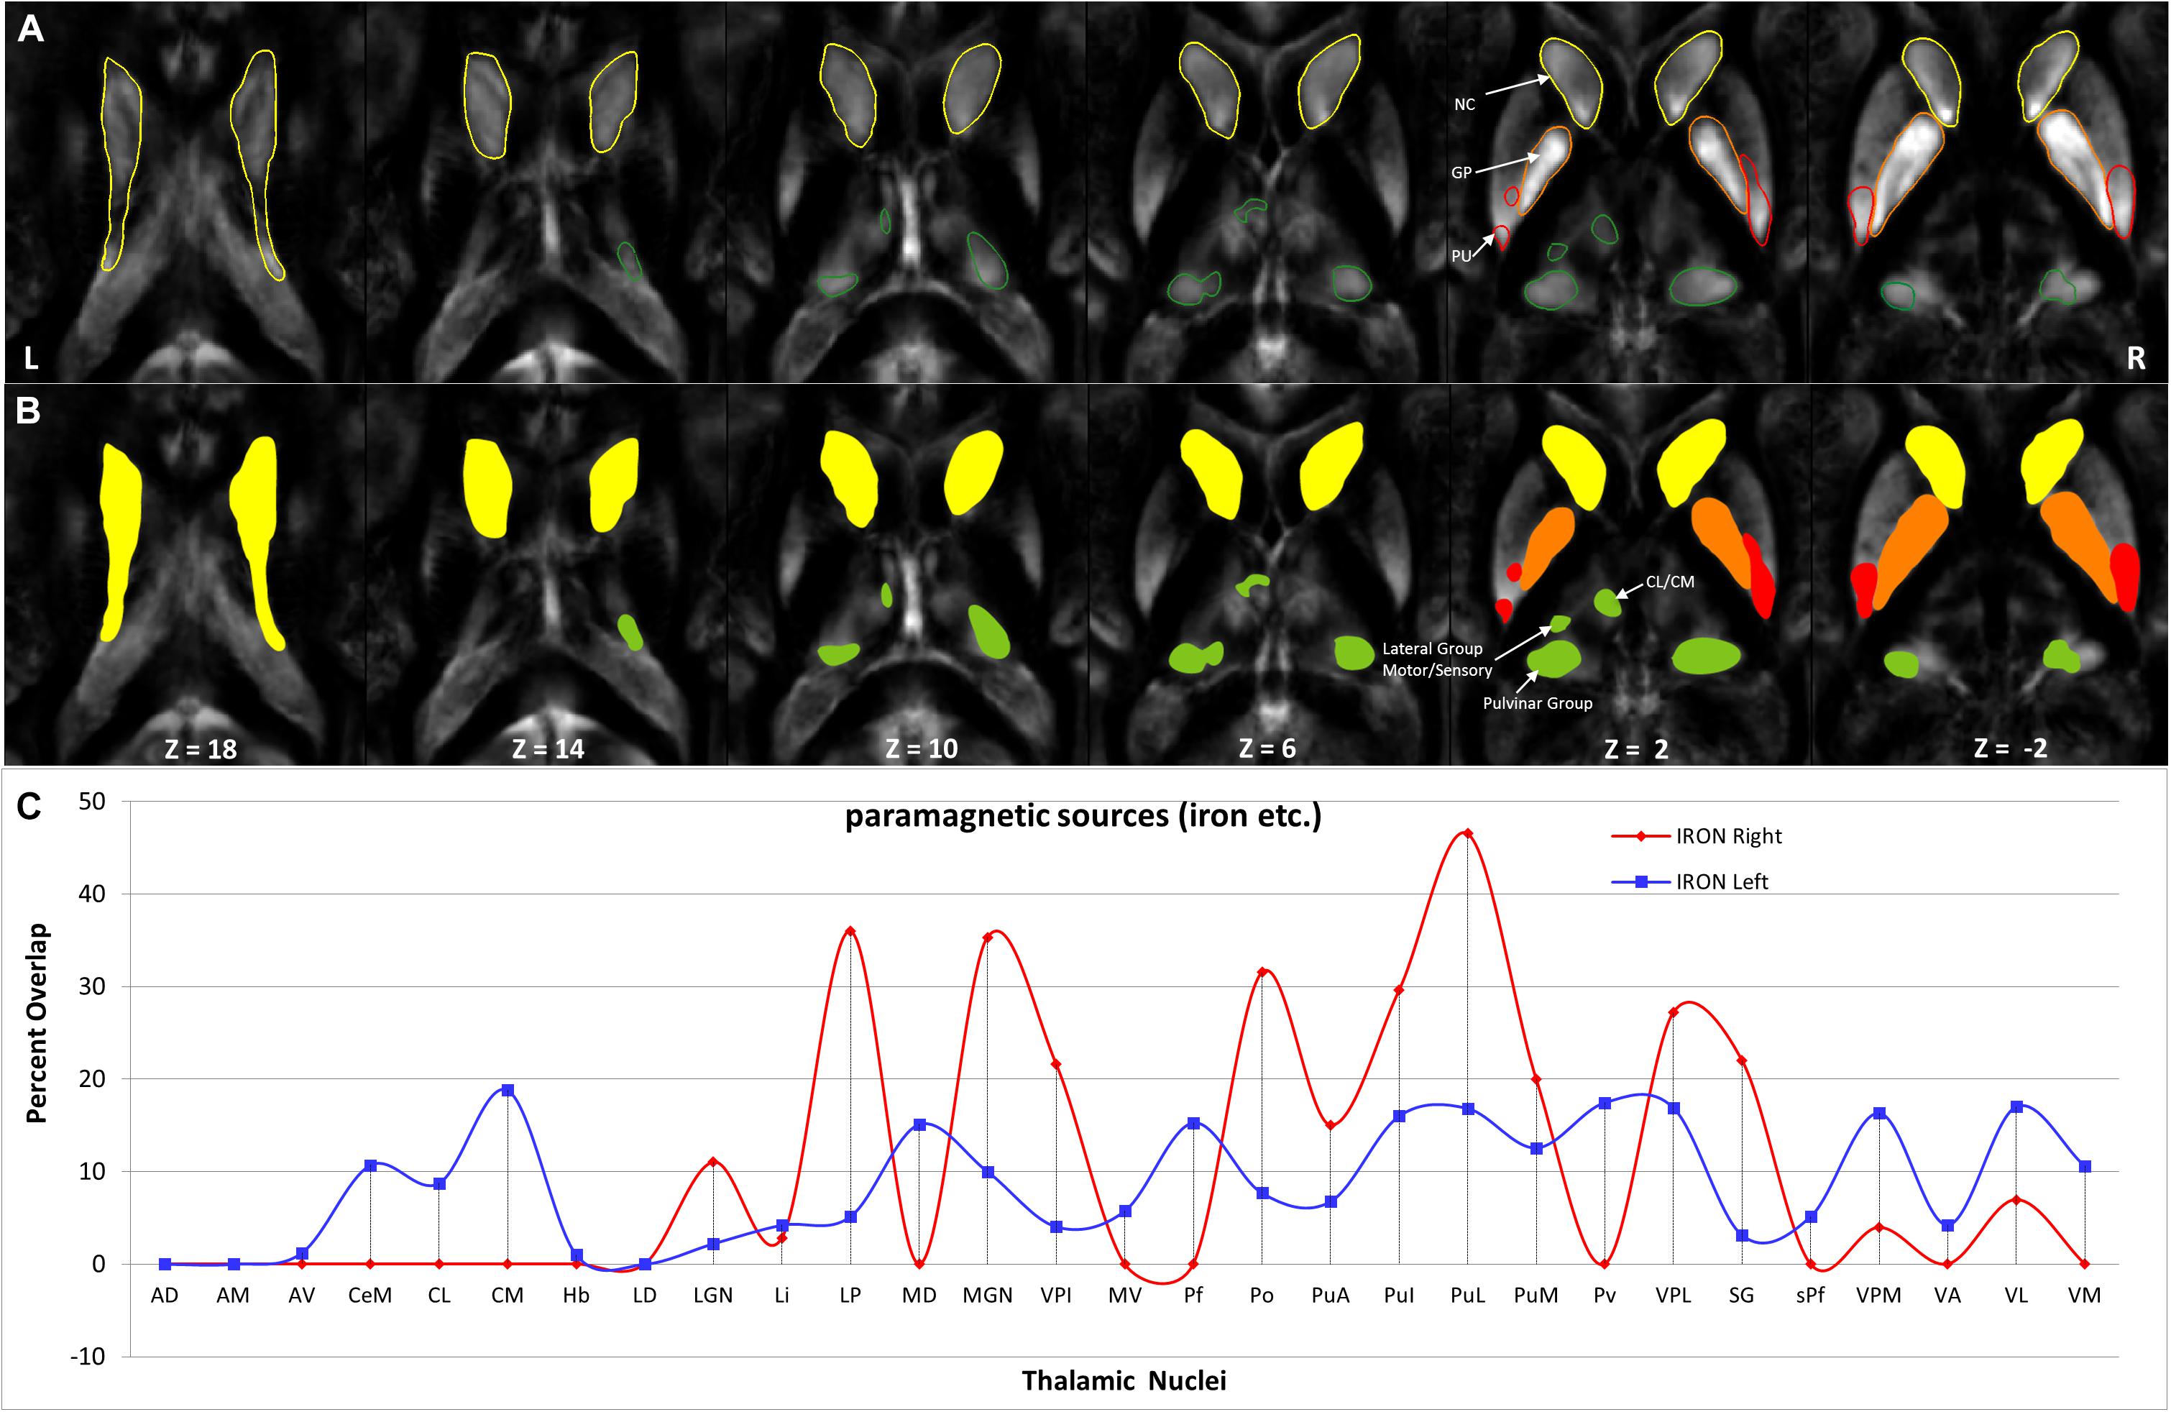This screenshot has width=2171, height=1412.
Task: Click the VM x-axis label
Action: (2084, 1296)
